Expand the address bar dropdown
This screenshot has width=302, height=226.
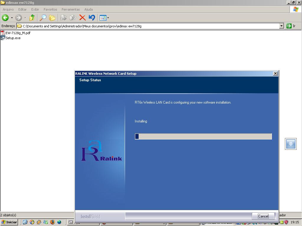click(282, 26)
